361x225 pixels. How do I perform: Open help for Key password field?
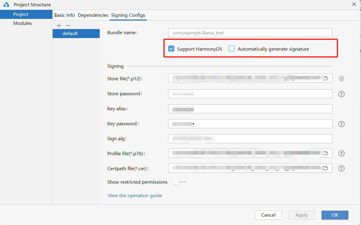(342, 124)
